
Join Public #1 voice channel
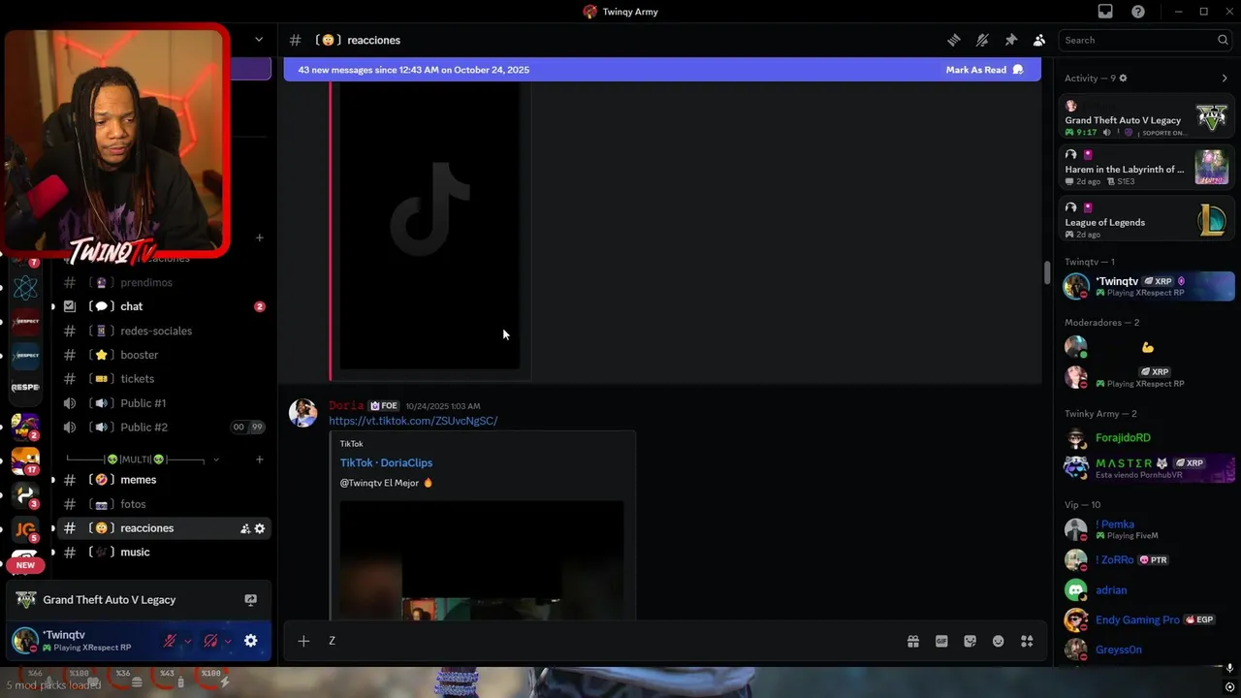click(x=163, y=403)
